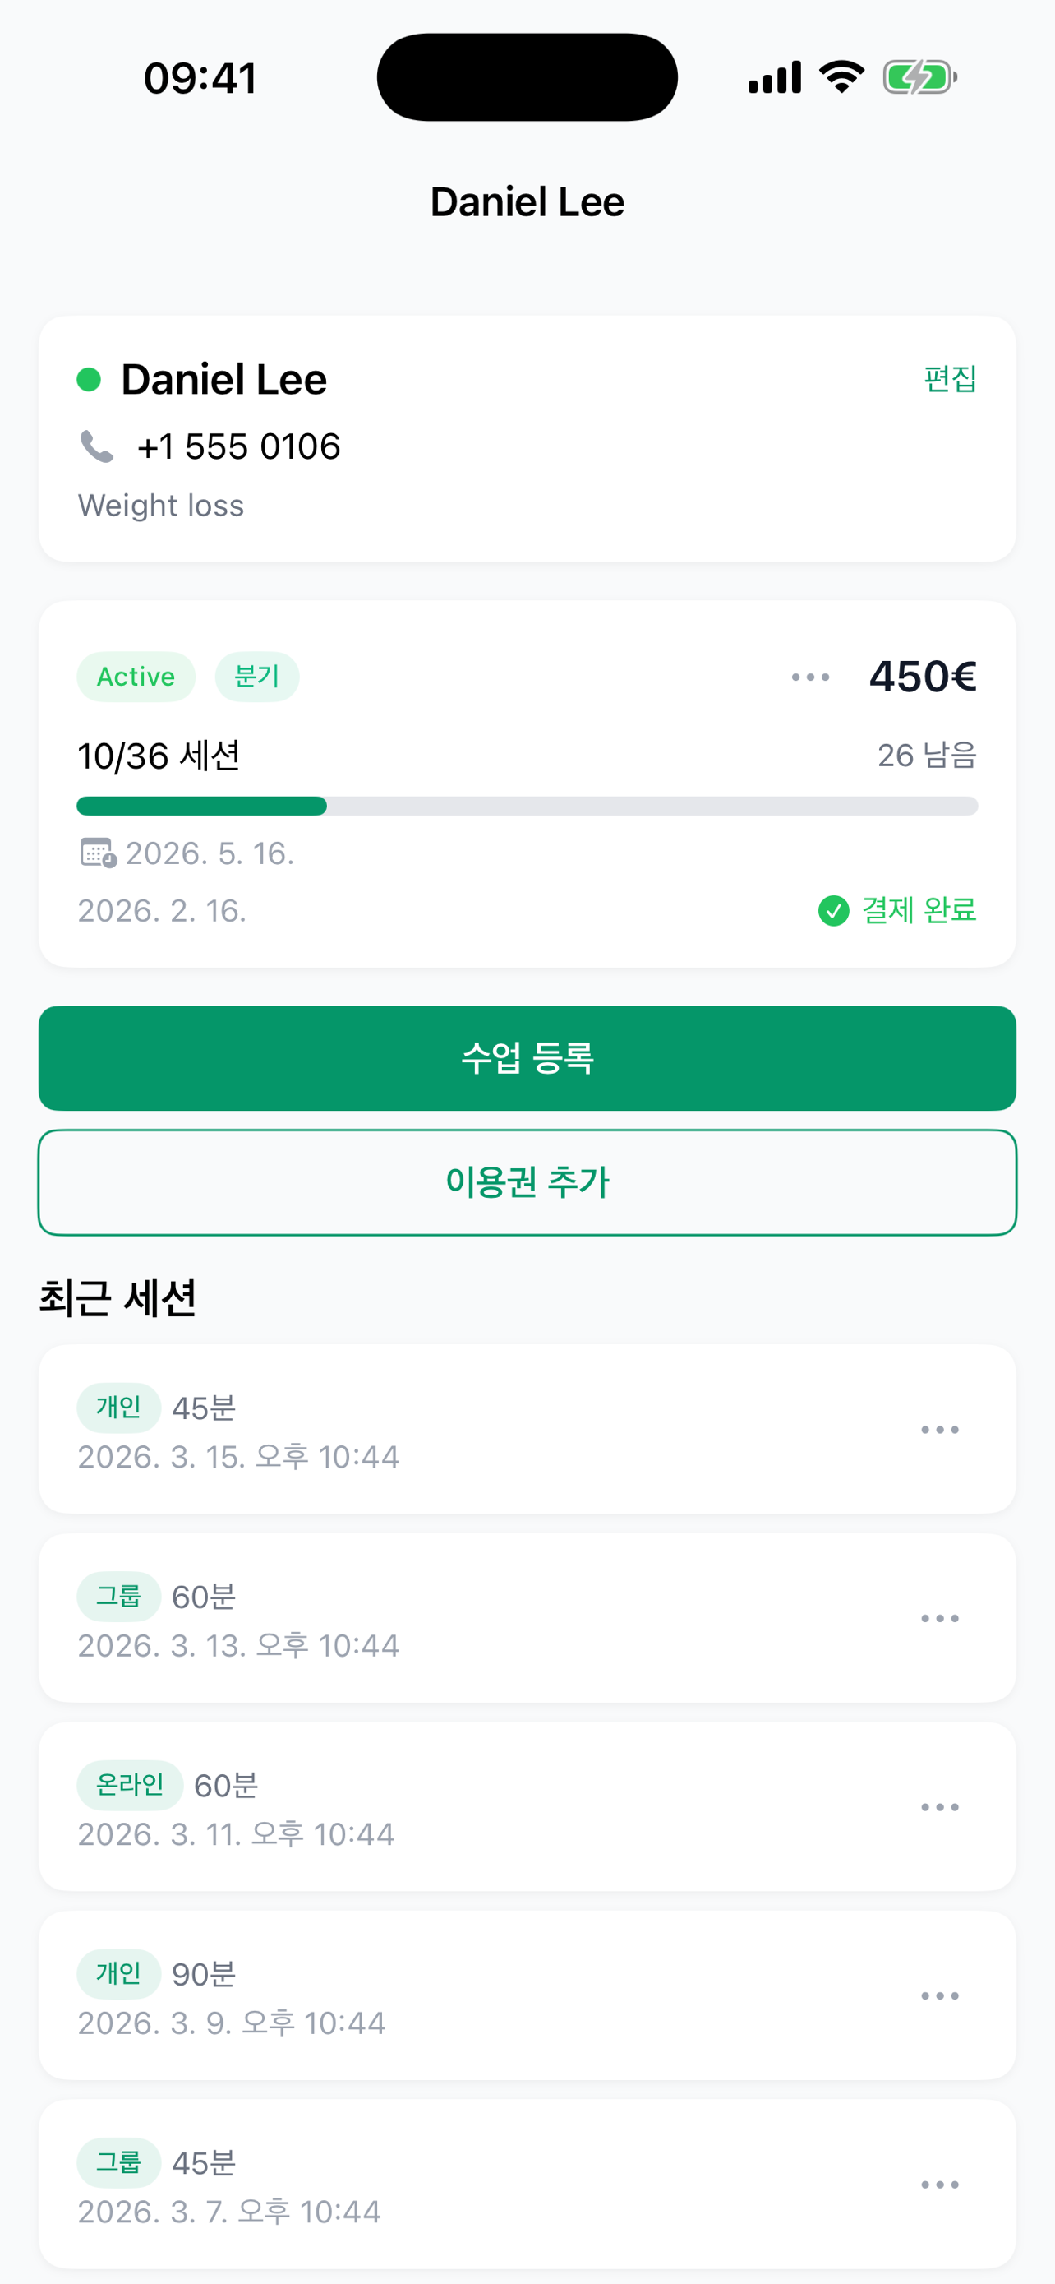Click the green payment complete checkmark icon
1055x2284 pixels.
click(832, 911)
